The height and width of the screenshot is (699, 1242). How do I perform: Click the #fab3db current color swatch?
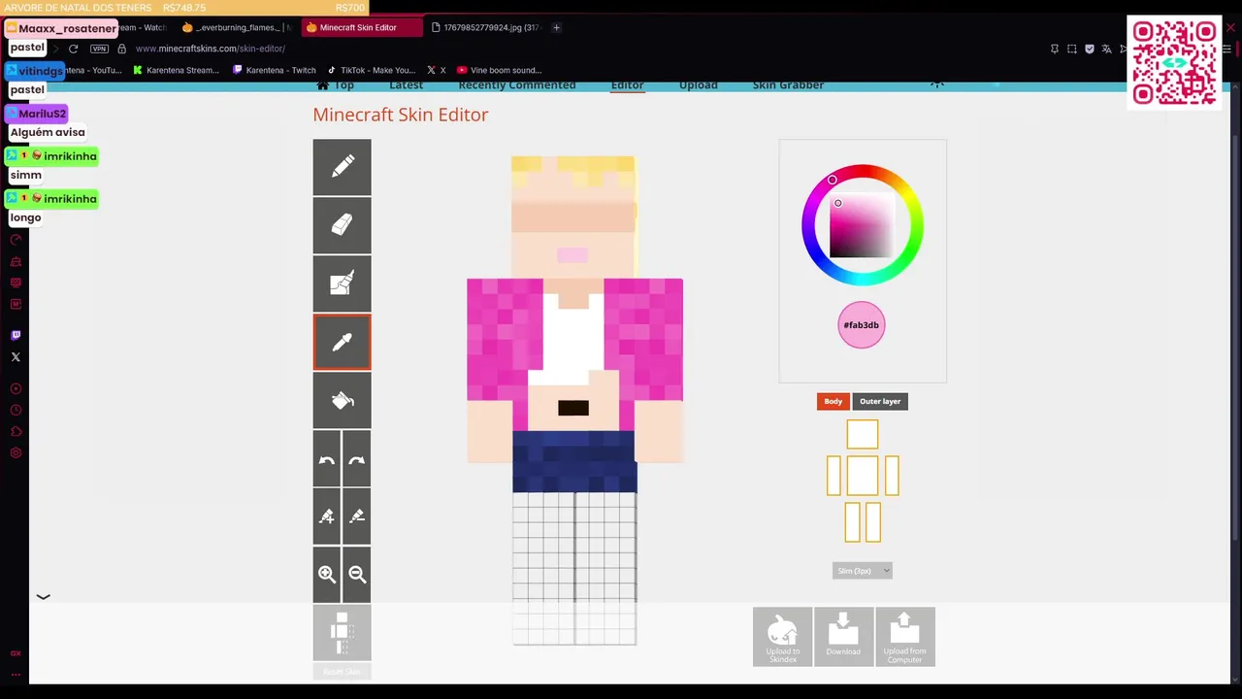click(x=862, y=325)
